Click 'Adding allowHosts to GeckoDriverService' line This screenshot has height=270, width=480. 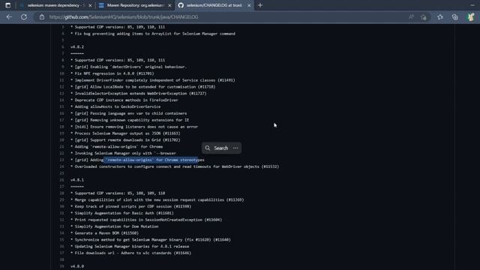point(115,106)
